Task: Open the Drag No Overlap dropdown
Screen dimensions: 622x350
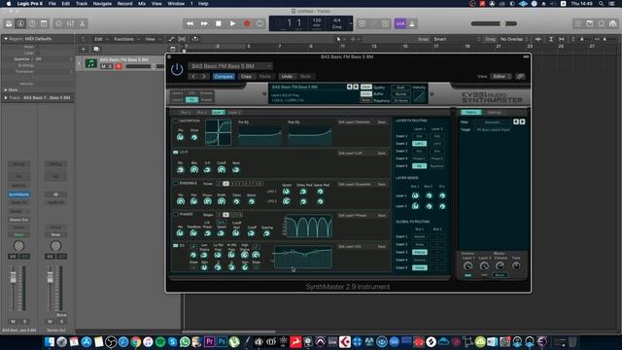Action: pos(514,39)
